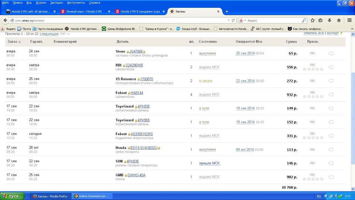The width and height of the screenshot is (355, 200).
Task: Open the Firefox hamburger menu
Action: (349, 20)
